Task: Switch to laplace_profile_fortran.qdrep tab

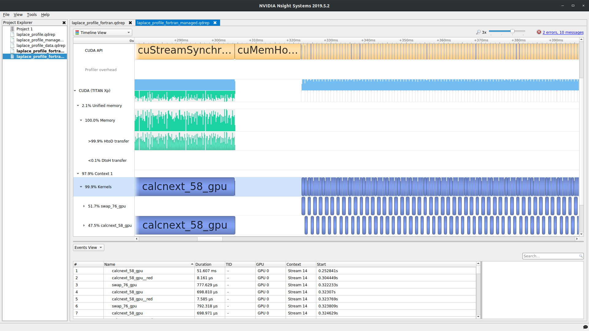Action: (x=98, y=23)
